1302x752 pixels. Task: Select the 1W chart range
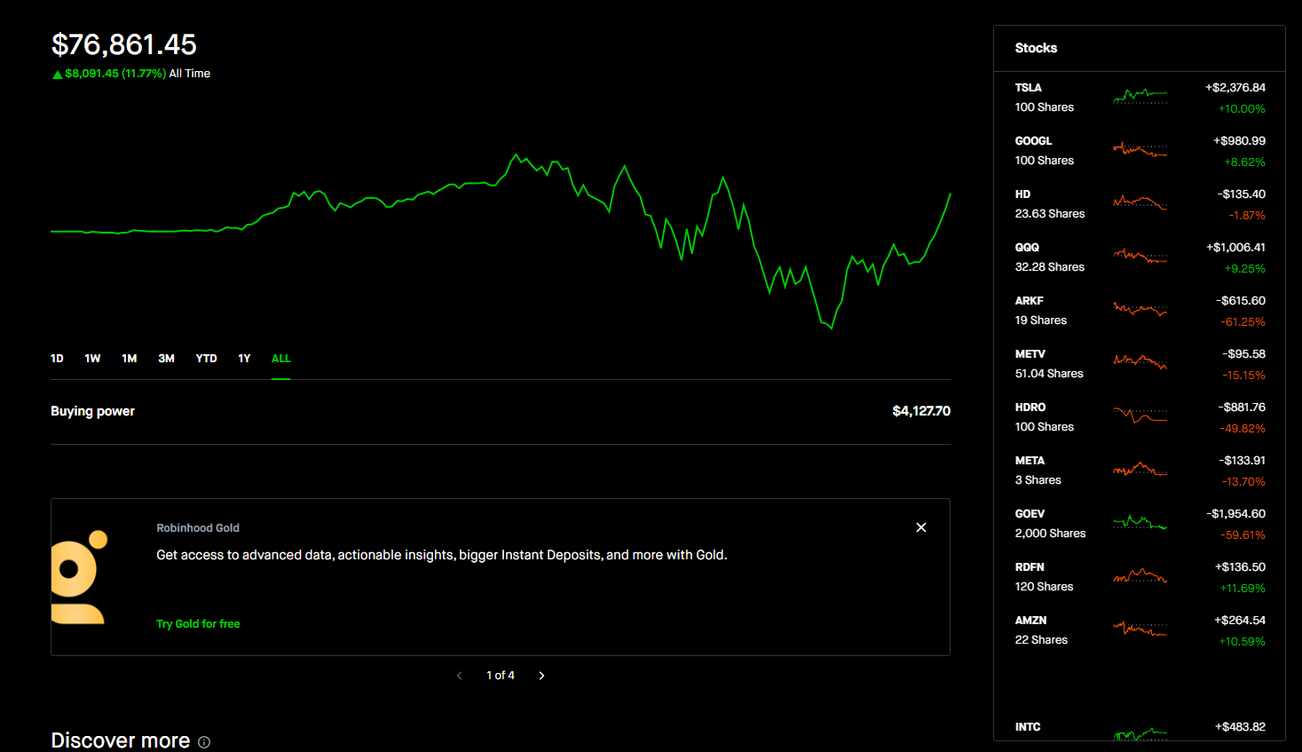(92, 359)
